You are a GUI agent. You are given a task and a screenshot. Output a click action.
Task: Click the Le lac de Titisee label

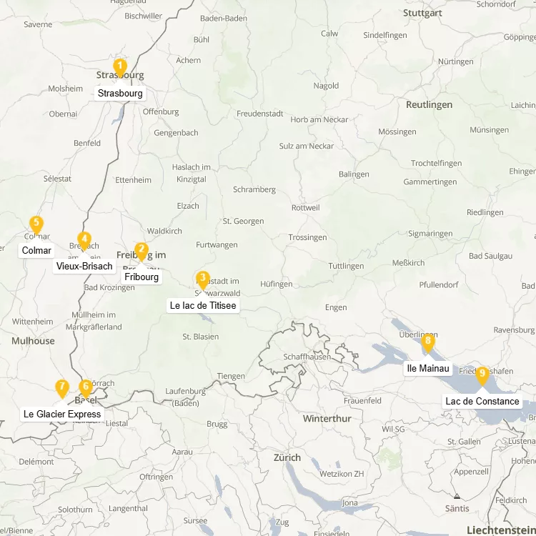[203, 306]
